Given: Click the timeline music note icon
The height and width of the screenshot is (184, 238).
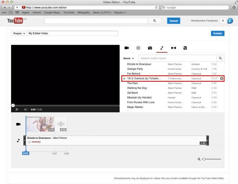Looking at the screenshot, I should click(18, 140).
